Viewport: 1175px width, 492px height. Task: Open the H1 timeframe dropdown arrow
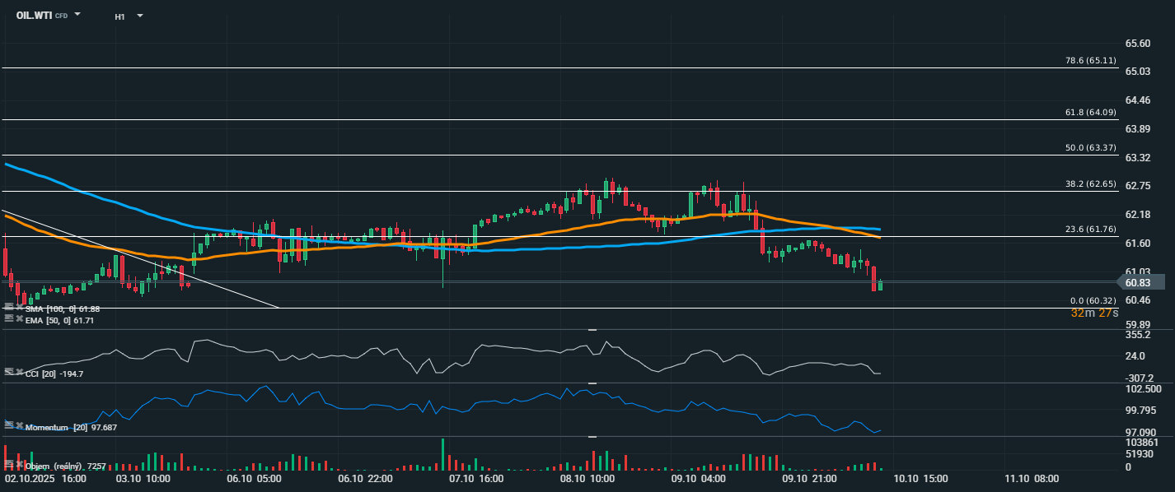pyautogui.click(x=139, y=16)
